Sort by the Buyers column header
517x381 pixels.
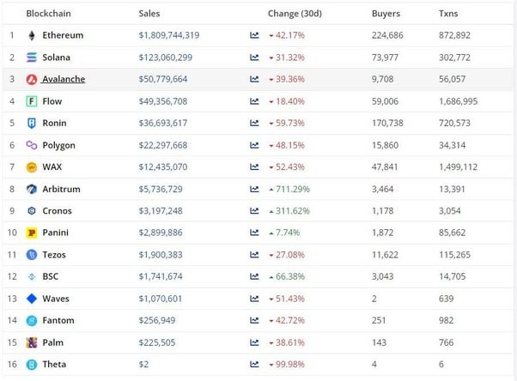tap(386, 14)
